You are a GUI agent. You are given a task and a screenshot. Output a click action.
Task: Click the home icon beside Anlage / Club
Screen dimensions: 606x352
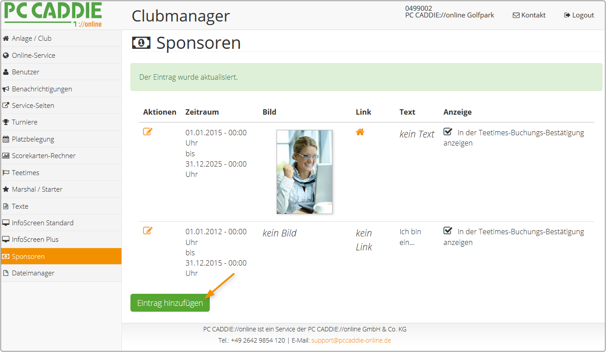(6, 39)
